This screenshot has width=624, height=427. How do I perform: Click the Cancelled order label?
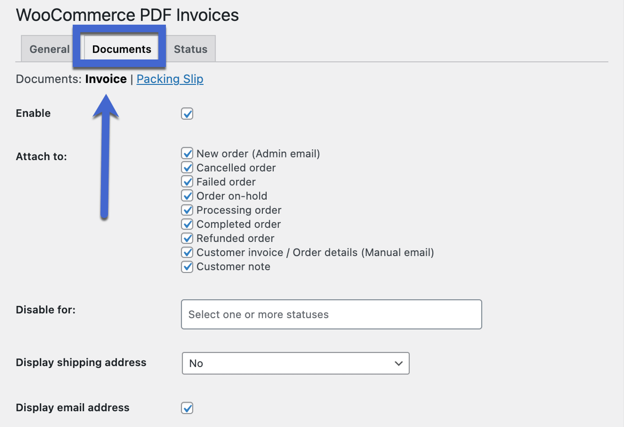pyautogui.click(x=236, y=168)
